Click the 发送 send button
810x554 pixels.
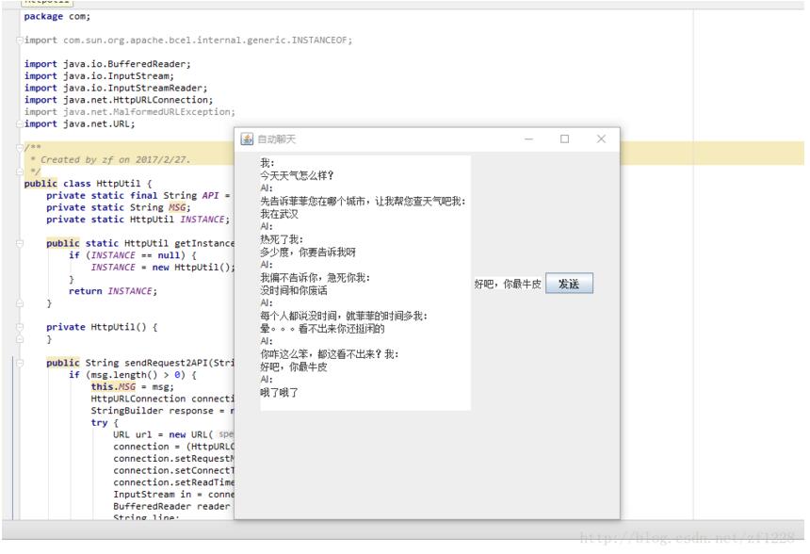coord(569,284)
